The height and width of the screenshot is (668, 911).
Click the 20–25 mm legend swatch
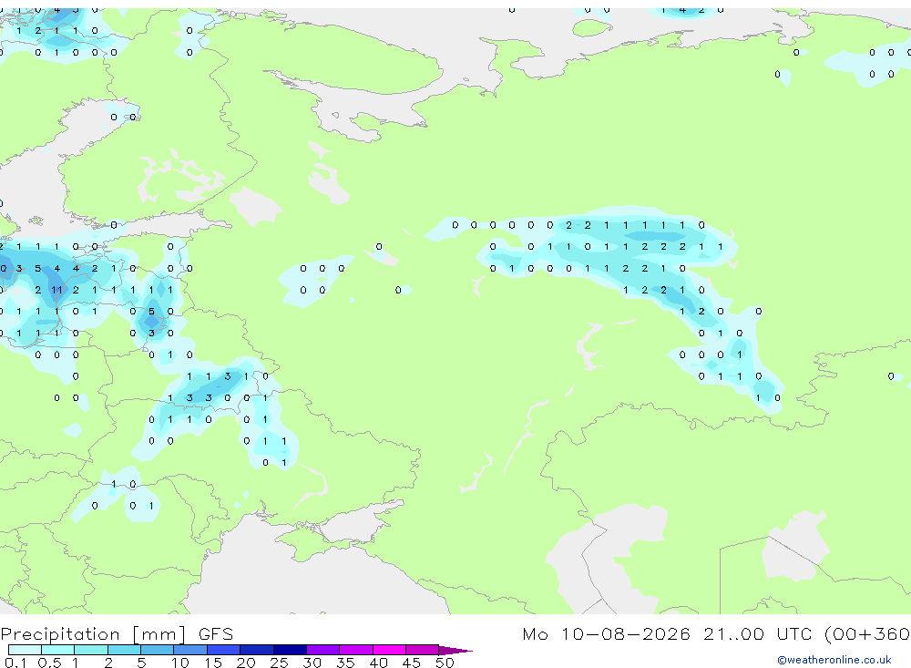[257, 650]
